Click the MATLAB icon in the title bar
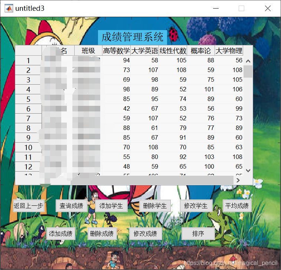The width and height of the screenshot is (281, 270). click(9, 8)
